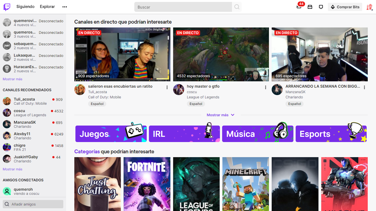
Task: Click the Twitch logo to go home
Action: click(x=6, y=7)
